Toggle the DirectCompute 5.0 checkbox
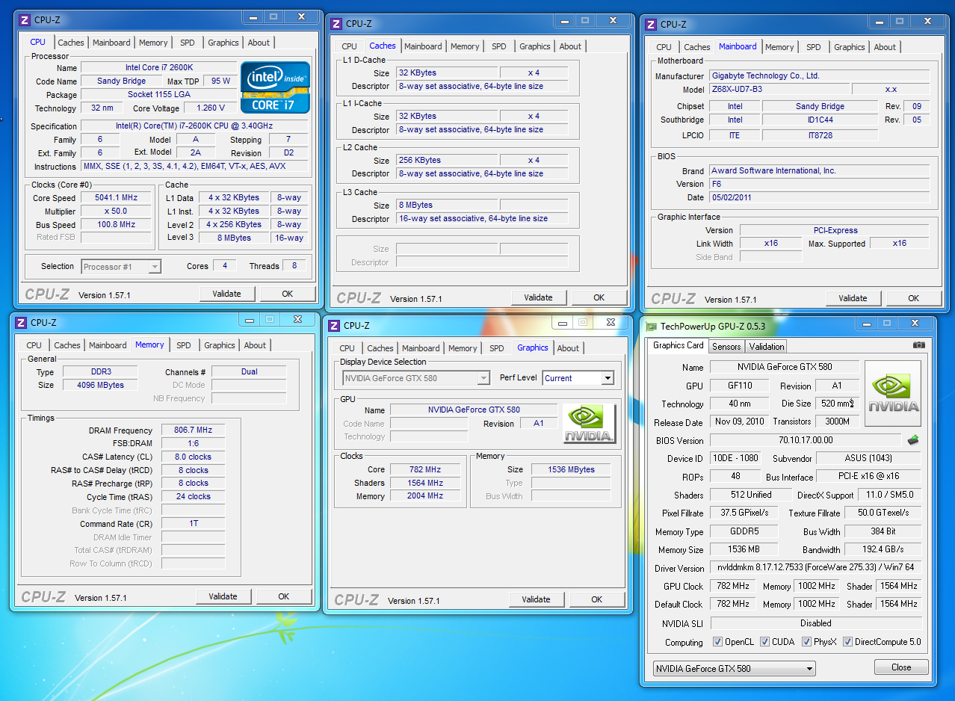The height and width of the screenshot is (701, 955). pos(847,641)
